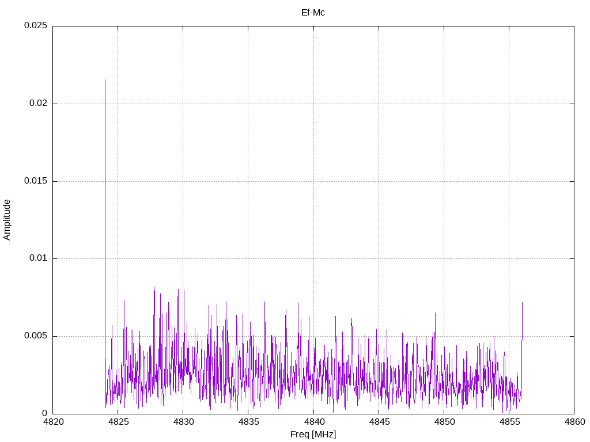Click y-axis tick label 0
This screenshot has height=442, width=590.
45,413
